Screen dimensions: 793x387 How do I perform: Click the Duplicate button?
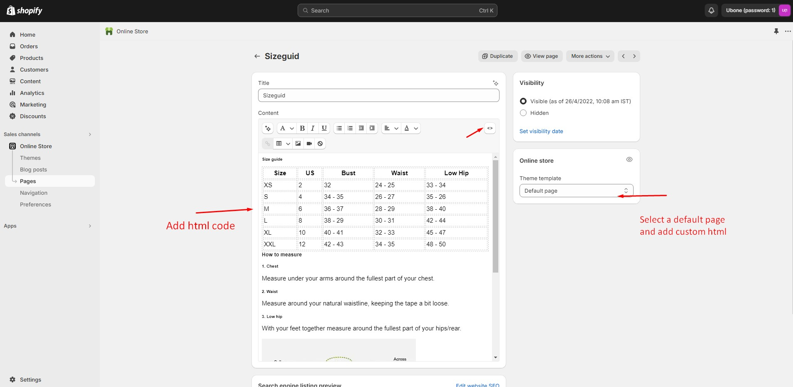(497, 56)
